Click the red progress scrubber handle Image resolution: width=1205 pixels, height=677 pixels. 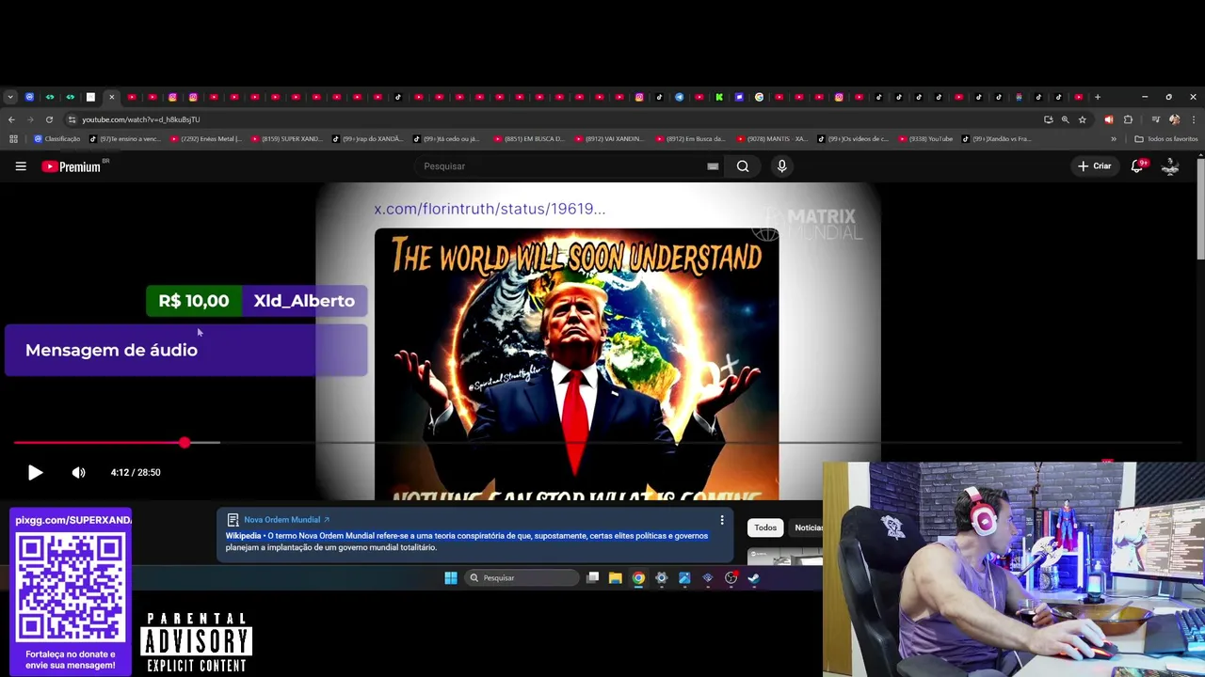coord(185,442)
